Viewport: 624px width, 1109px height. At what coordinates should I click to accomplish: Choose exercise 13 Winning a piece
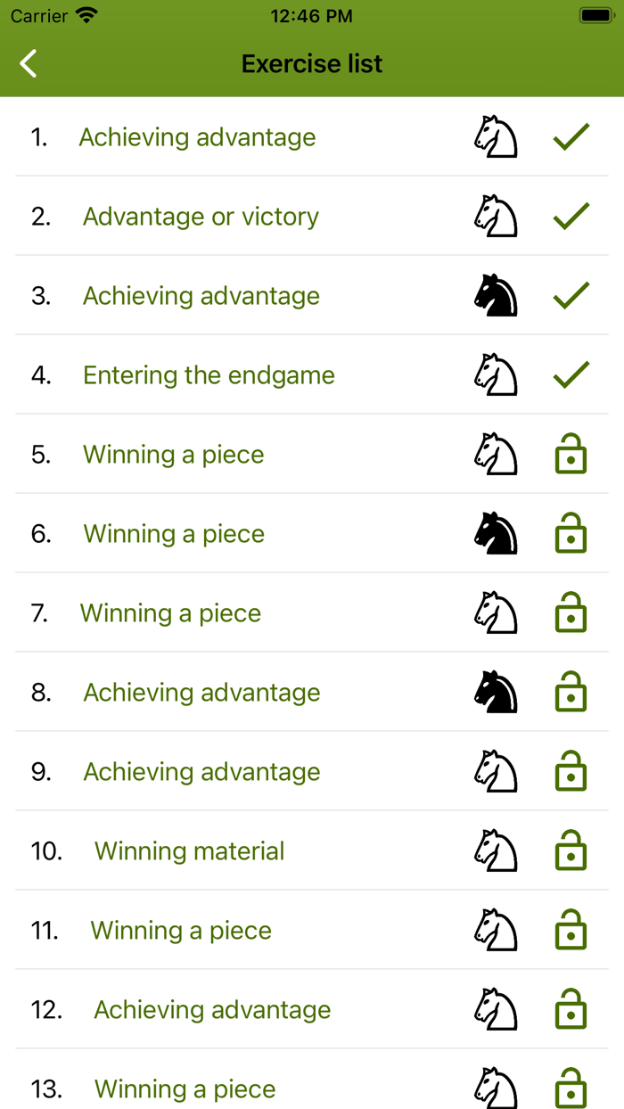[185, 1089]
